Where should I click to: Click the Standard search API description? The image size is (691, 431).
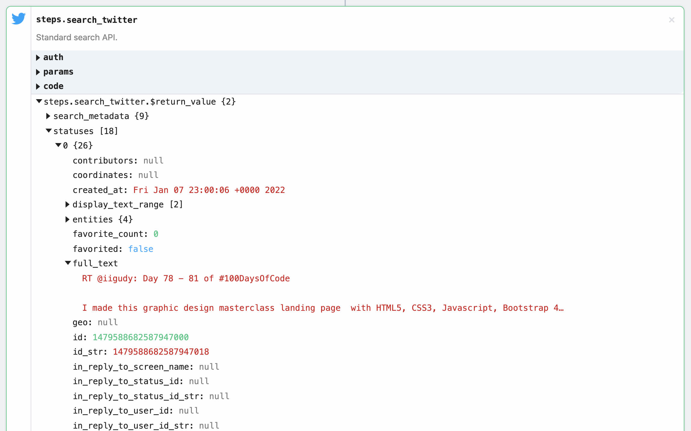pyautogui.click(x=77, y=37)
